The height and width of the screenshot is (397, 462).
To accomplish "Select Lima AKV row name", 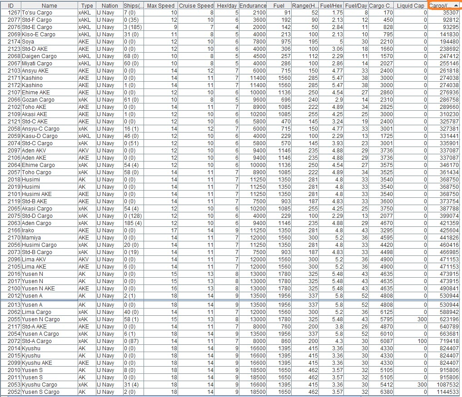I will (x=50, y=260).
